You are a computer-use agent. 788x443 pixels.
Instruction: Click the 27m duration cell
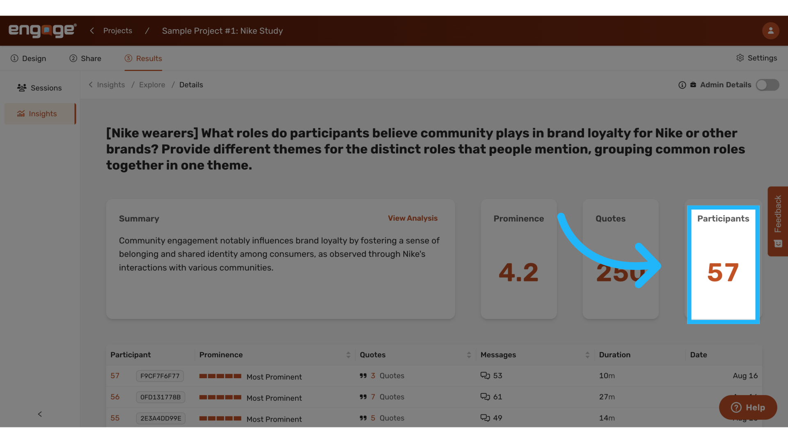[607, 397]
